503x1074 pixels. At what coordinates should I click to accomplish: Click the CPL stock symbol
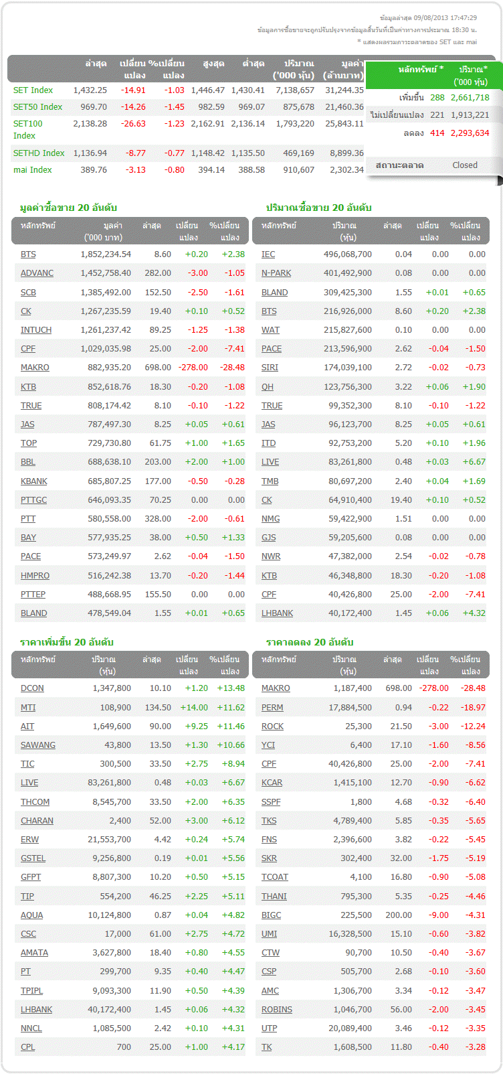click(27, 1047)
